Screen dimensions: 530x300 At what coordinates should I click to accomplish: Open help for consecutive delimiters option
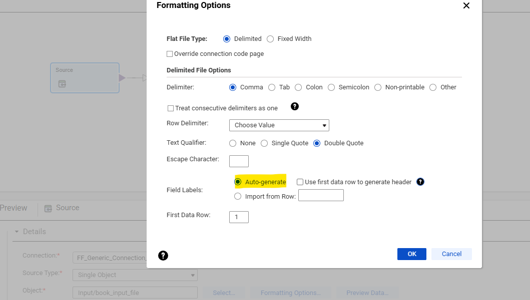[x=295, y=106]
